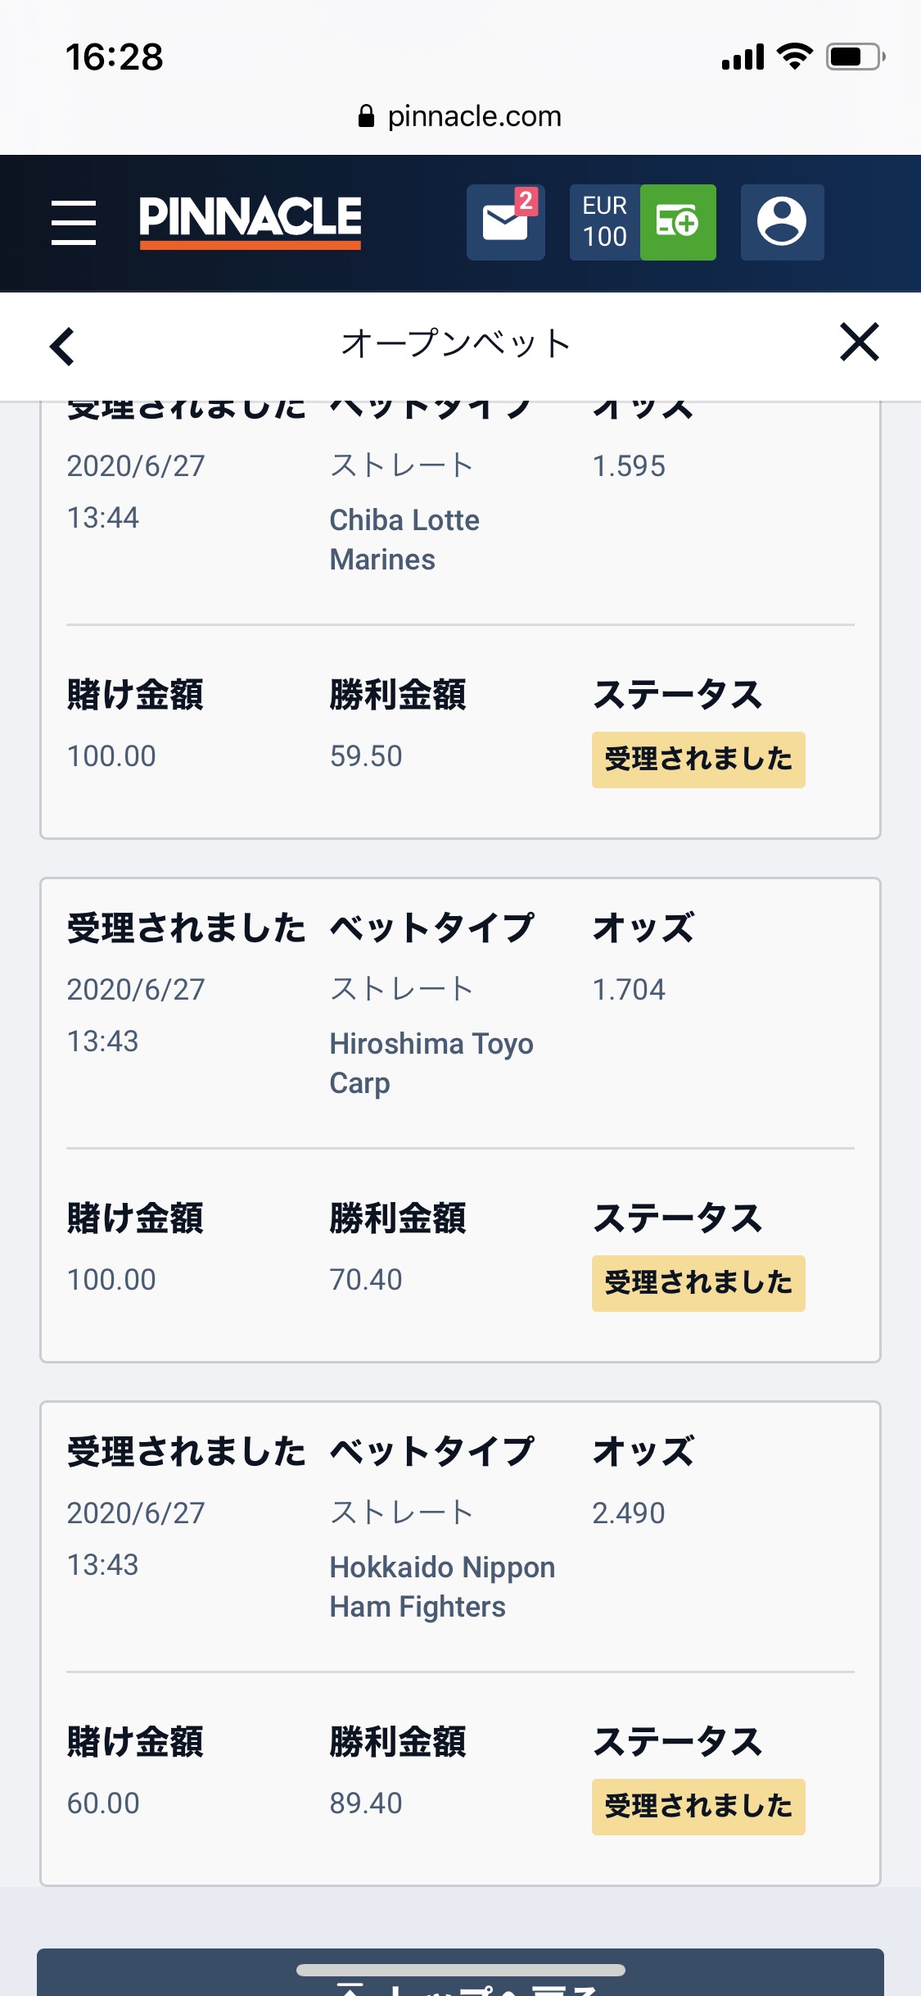This screenshot has height=1996, width=921.
Task: Tap the 2.490 odds value
Action: pyautogui.click(x=629, y=1513)
